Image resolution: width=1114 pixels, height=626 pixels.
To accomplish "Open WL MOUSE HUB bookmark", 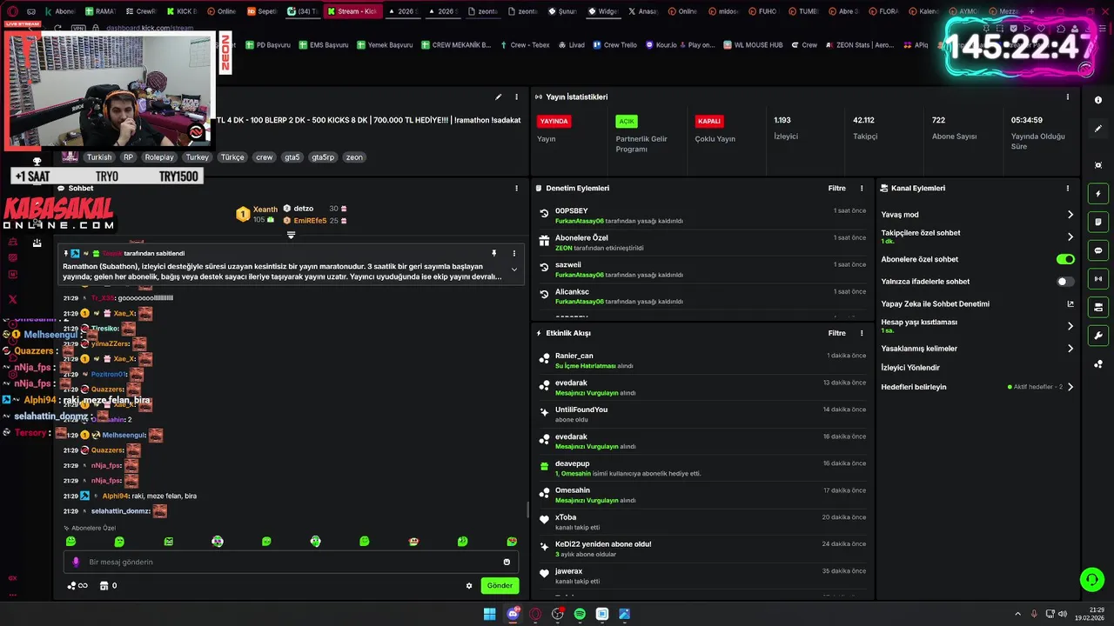I will point(752,45).
